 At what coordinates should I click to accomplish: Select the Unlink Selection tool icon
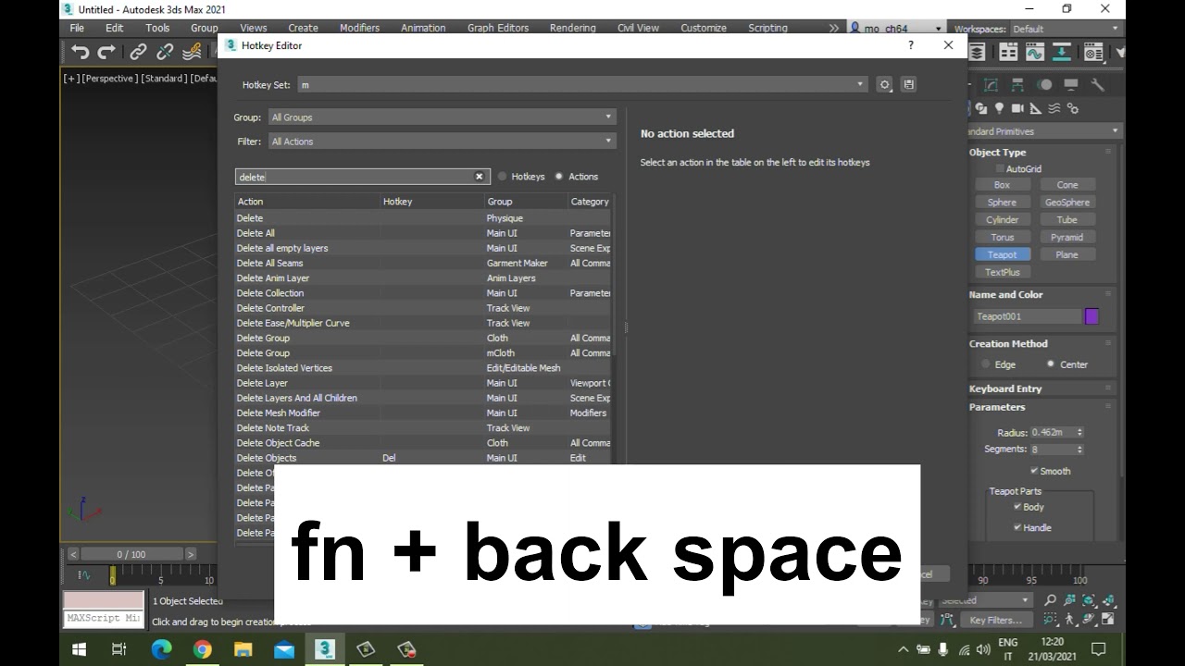click(165, 52)
